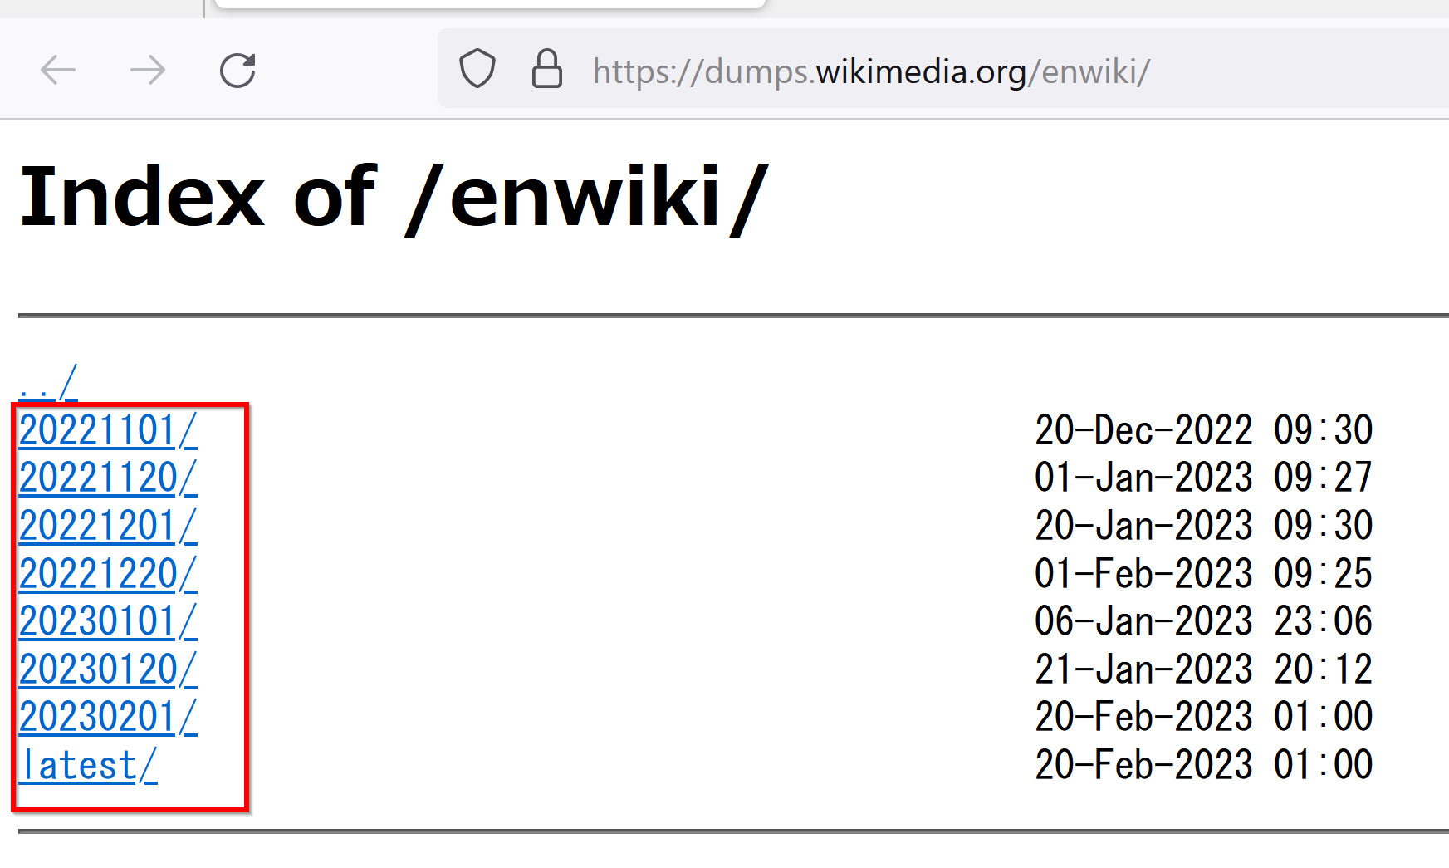Open the parent directory ../ link
The height and width of the screenshot is (868, 1449).
click(48, 383)
